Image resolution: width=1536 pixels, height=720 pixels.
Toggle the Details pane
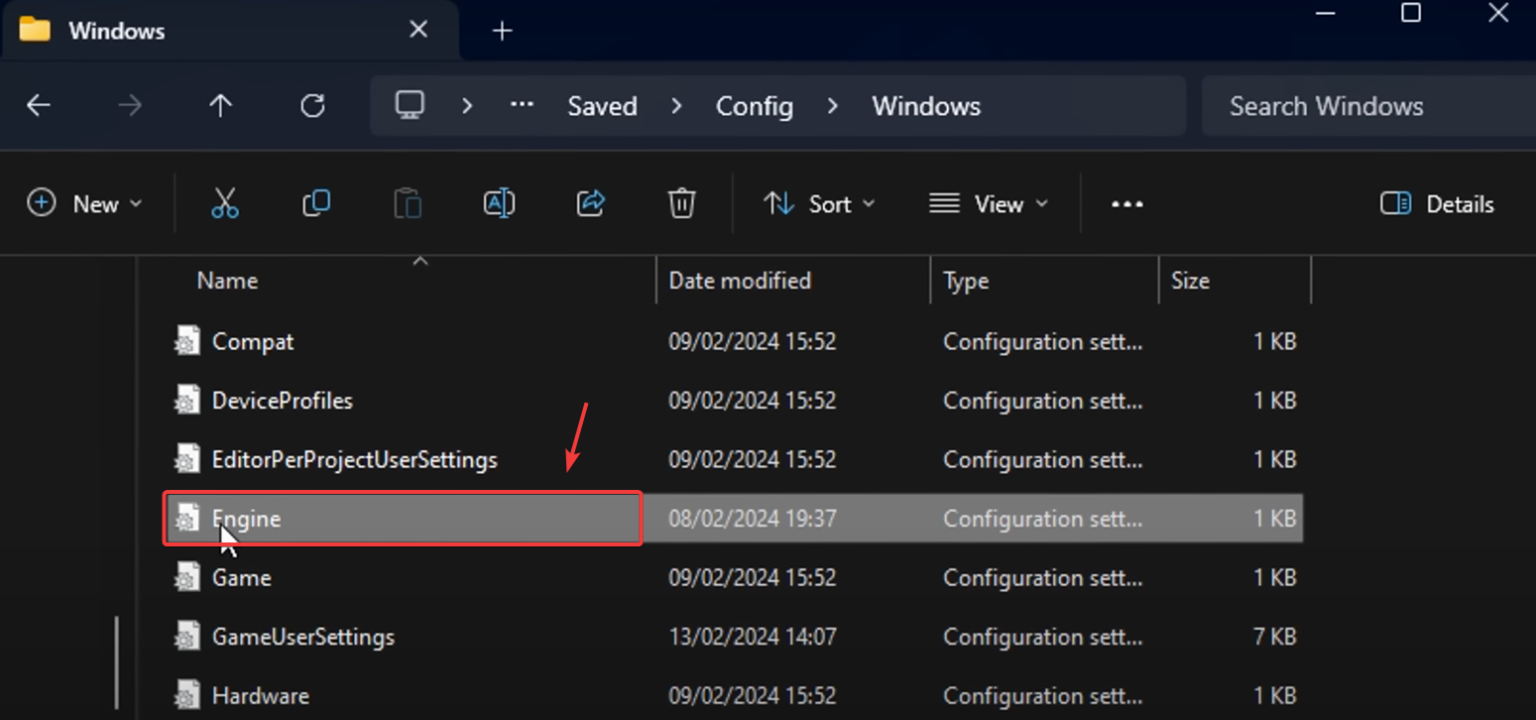coord(1437,204)
